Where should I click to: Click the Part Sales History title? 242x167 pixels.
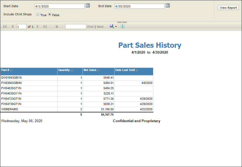point(150,45)
